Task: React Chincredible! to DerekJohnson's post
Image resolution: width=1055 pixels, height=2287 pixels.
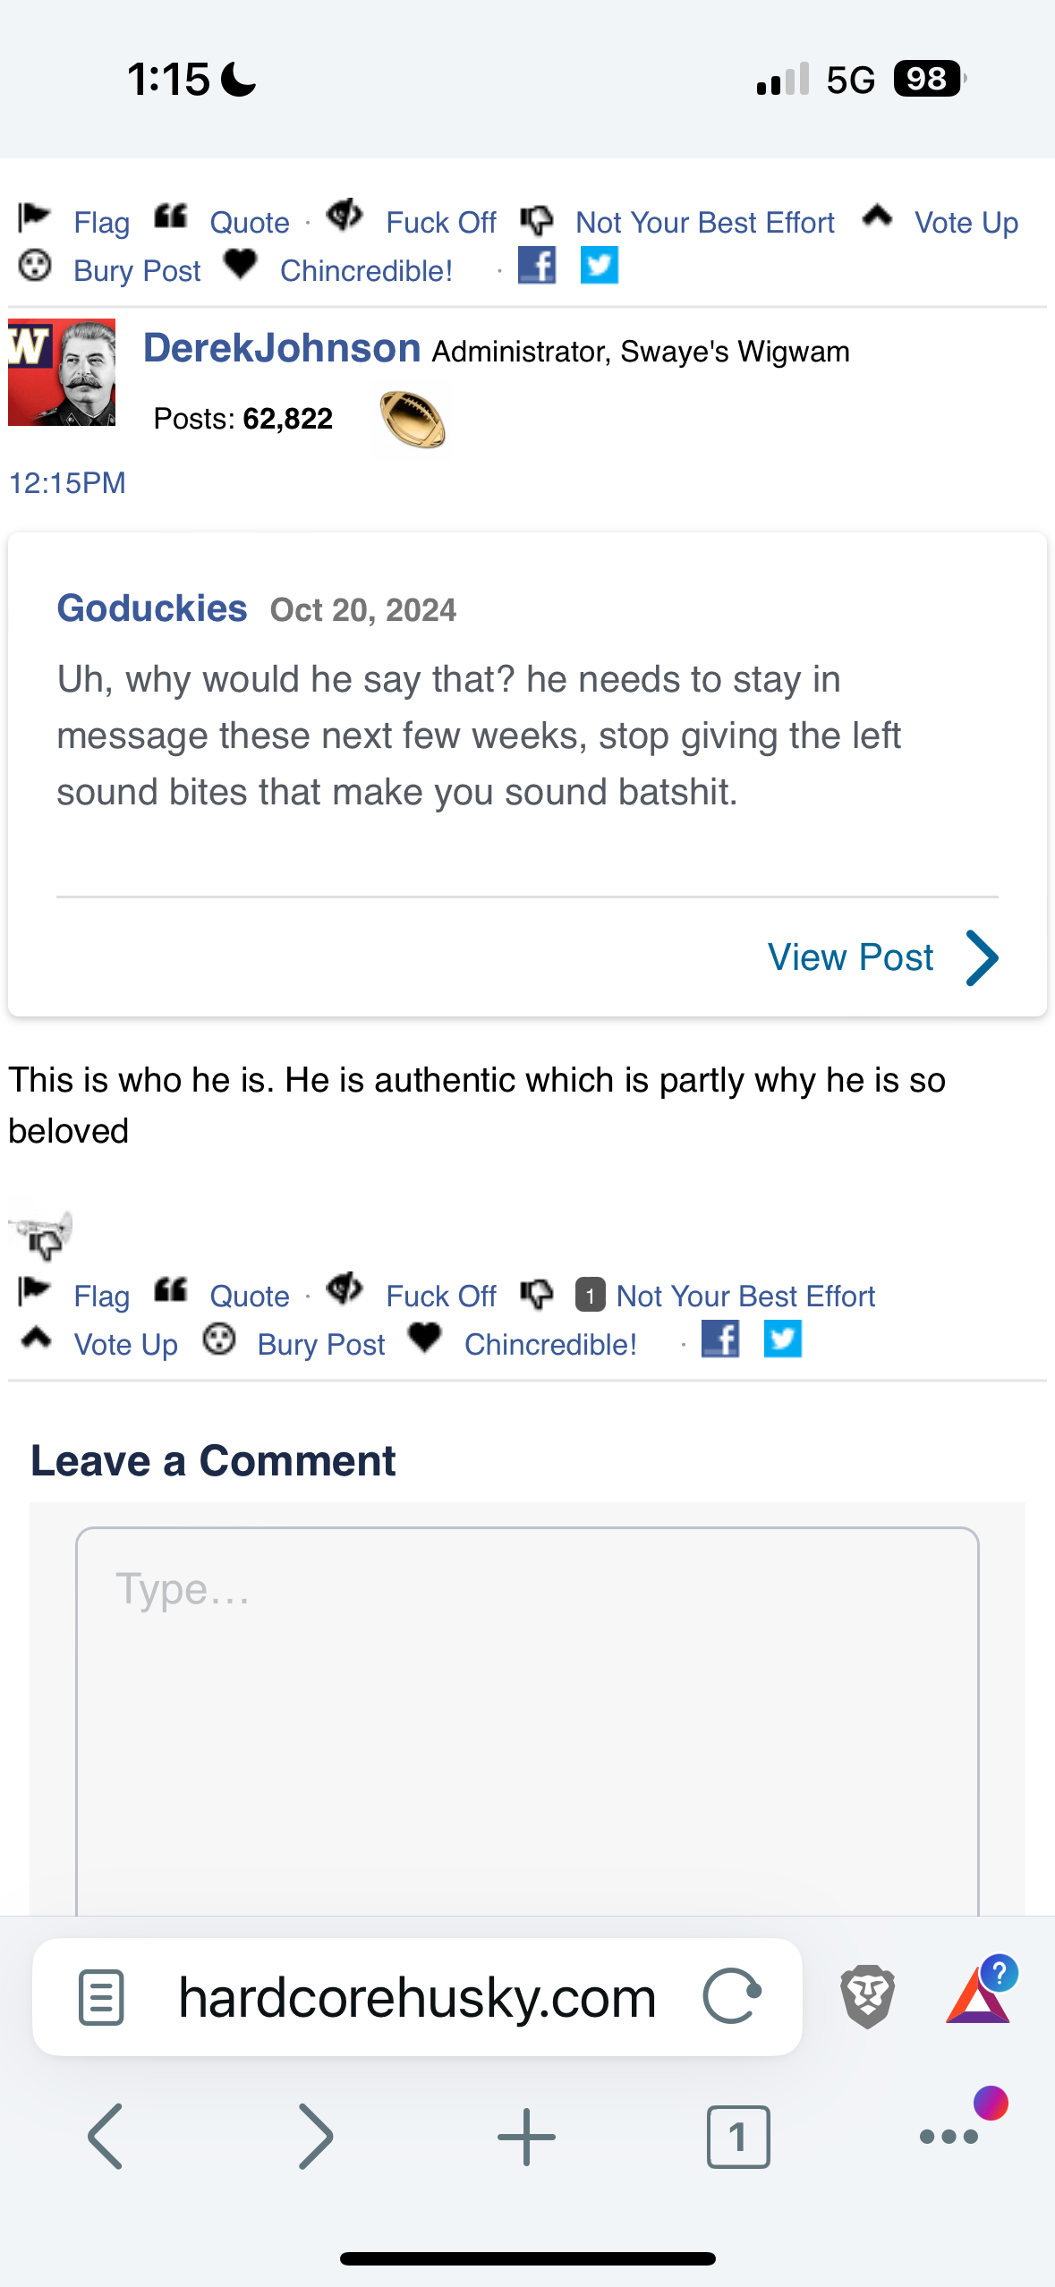Action: 549,1344
